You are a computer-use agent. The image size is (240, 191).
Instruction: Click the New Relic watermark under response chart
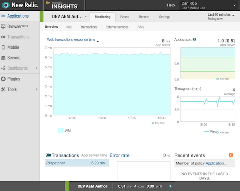click(158, 123)
